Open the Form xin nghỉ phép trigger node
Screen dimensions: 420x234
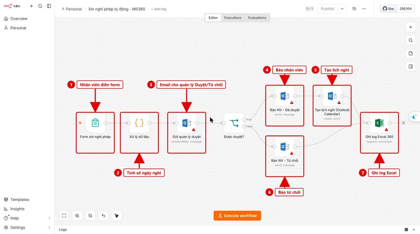pyautogui.click(x=95, y=123)
